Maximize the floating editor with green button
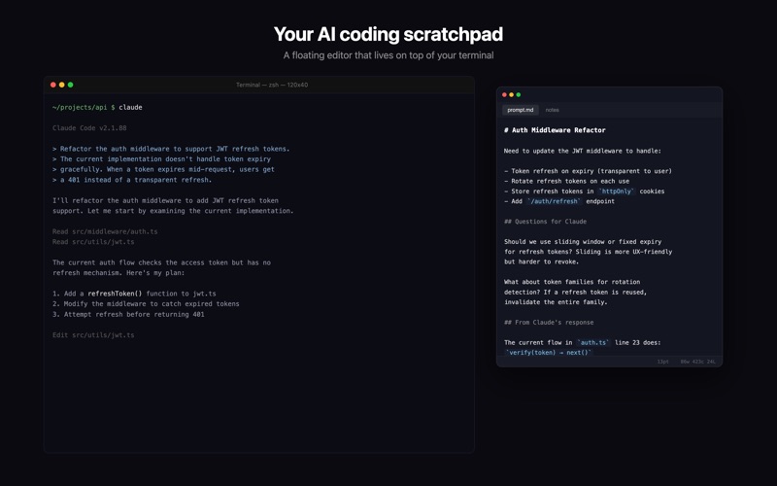The height and width of the screenshot is (486, 777). point(519,94)
